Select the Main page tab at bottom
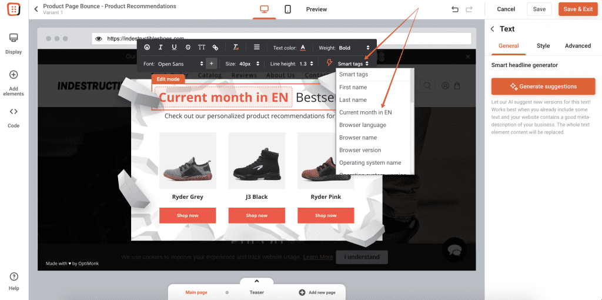602x300 pixels. 196,292
